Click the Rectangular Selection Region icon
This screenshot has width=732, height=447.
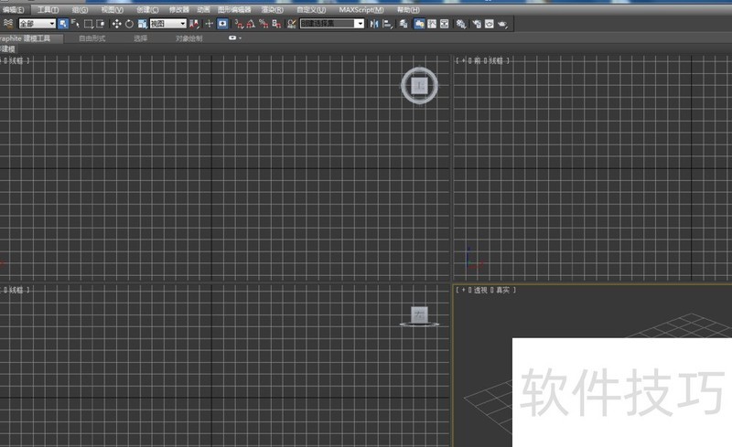tap(89, 23)
